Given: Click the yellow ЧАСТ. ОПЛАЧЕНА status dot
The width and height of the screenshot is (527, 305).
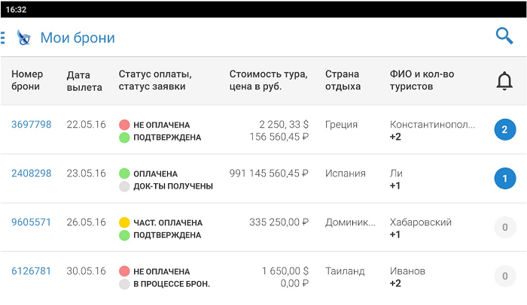Looking at the screenshot, I should click(124, 222).
